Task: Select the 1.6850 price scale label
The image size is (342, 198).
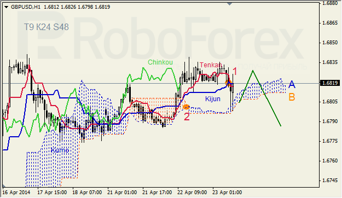Action: click(x=330, y=43)
